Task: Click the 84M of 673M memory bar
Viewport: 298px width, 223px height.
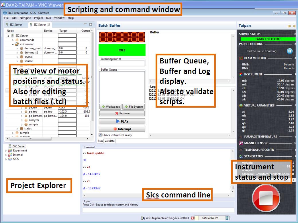Action: (210, 218)
